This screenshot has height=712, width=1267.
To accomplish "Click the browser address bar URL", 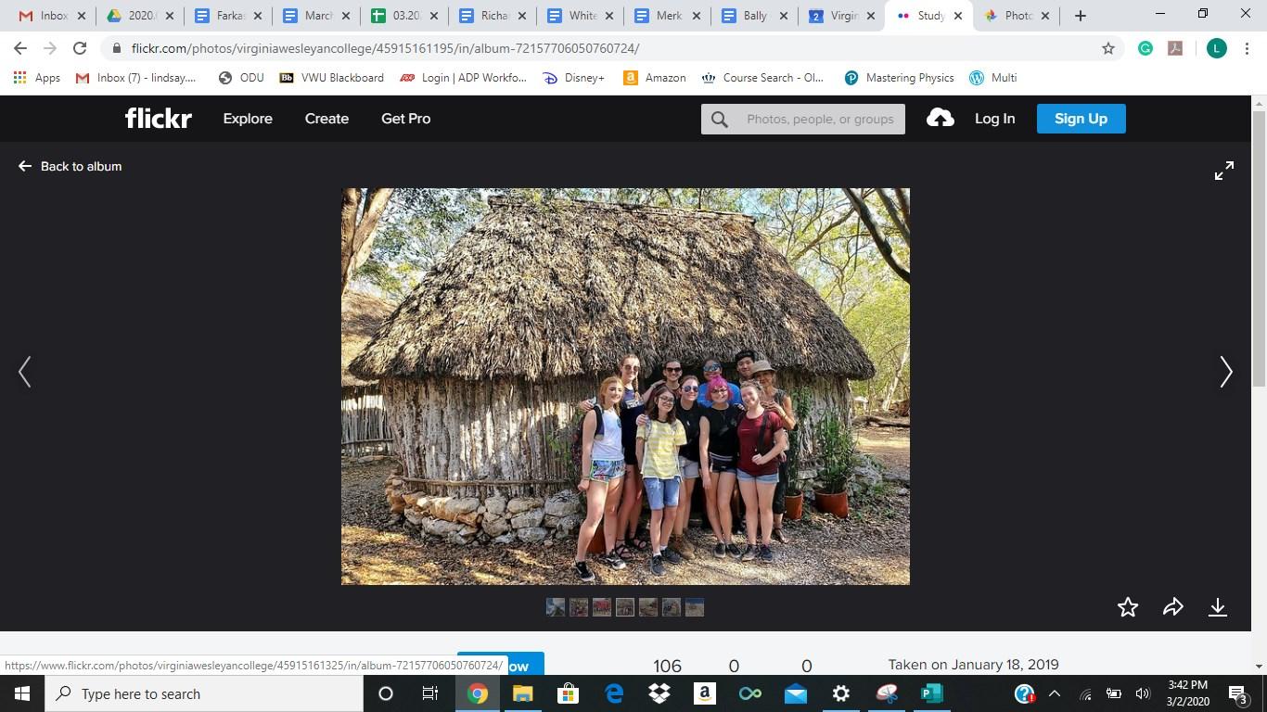I will 385,48.
